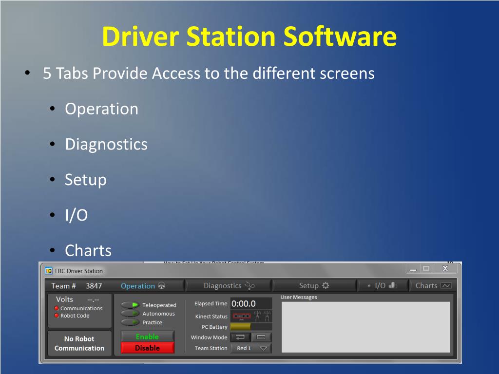The width and height of the screenshot is (499, 374).
Task: Click the slide bullet "Setup"
Action: 86,180
